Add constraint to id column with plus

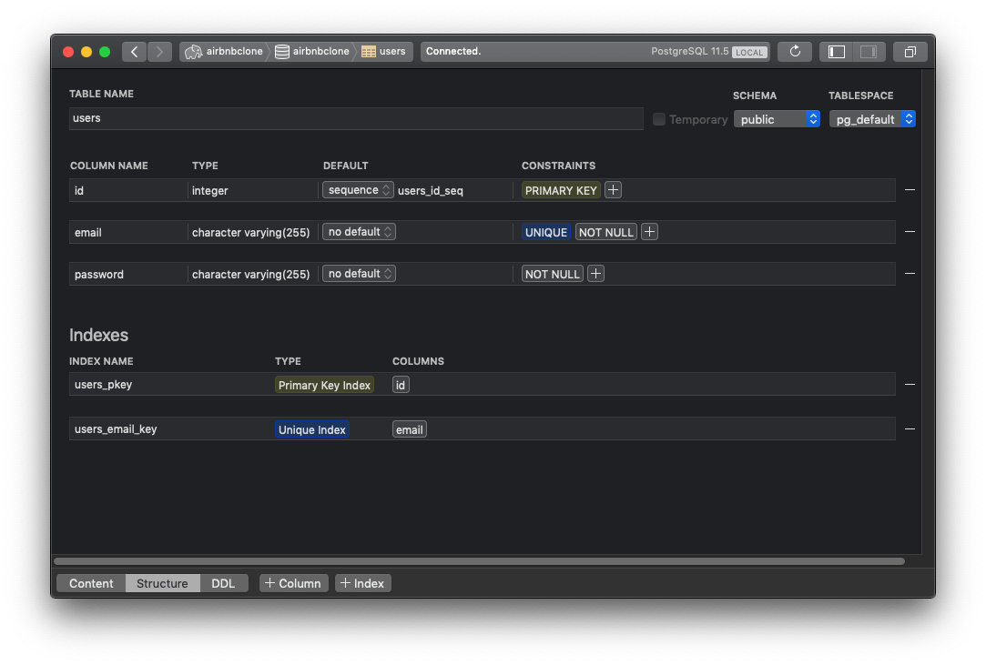point(614,190)
